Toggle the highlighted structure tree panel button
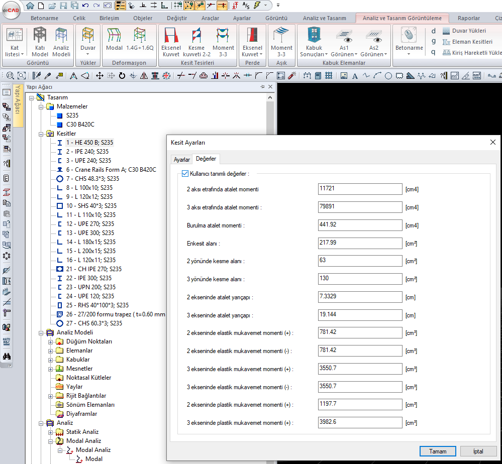Screen dimensions: 502x464 point(121,6)
